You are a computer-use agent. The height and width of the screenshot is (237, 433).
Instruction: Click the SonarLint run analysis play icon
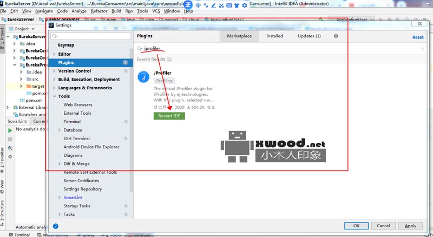tap(10, 130)
